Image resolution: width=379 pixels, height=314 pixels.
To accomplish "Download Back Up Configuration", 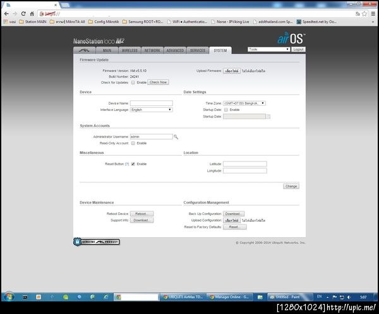I will pyautogui.click(x=234, y=214).
